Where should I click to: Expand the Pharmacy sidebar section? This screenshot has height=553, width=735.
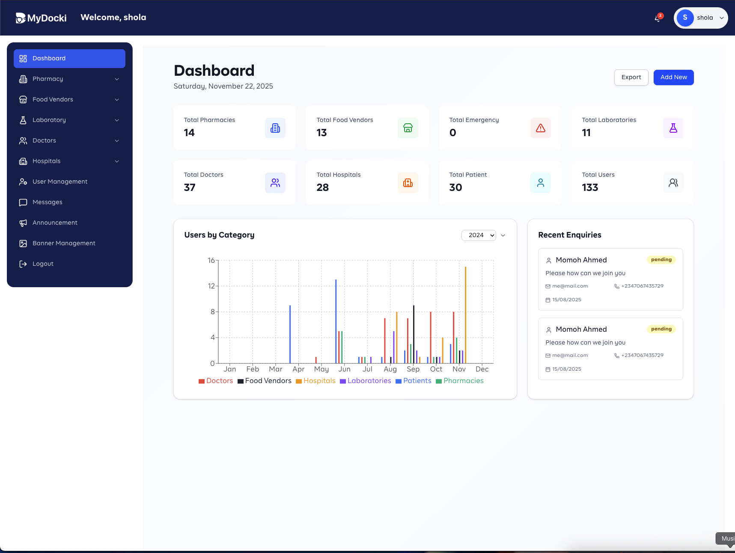point(117,79)
